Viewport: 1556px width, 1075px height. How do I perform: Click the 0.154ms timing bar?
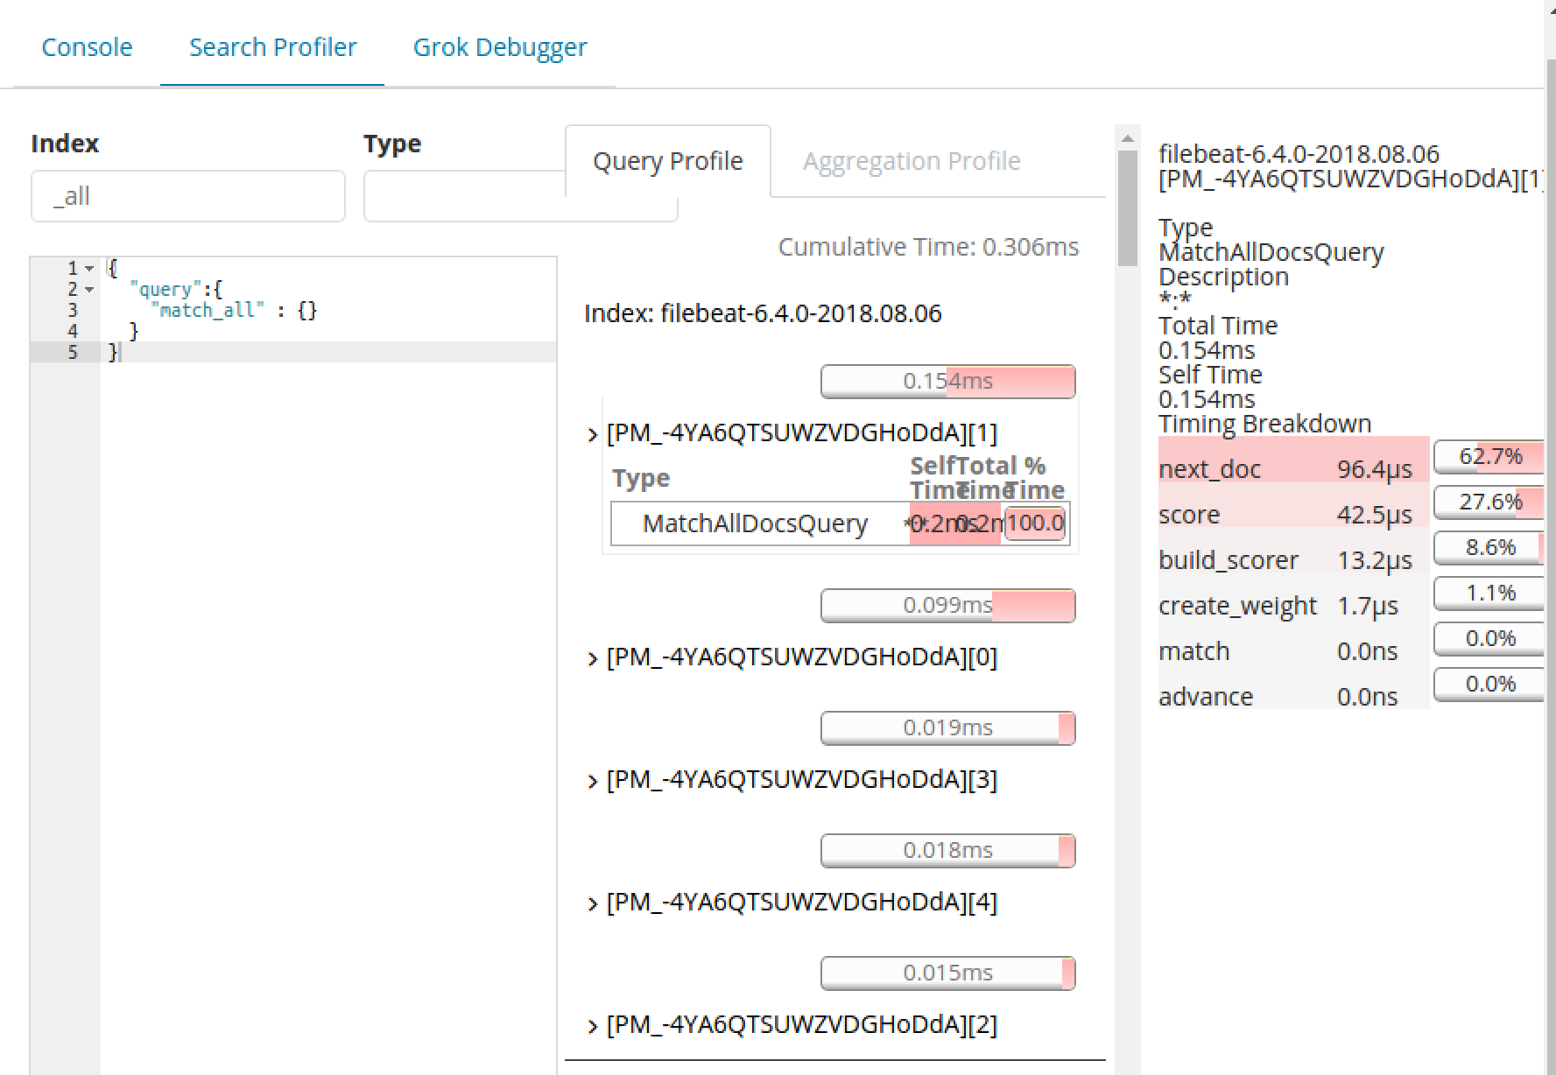(x=947, y=381)
